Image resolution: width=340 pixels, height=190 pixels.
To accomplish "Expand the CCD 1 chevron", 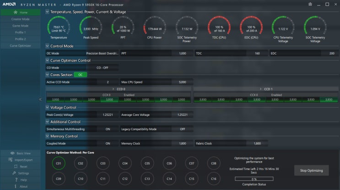I will (x=260, y=89).
